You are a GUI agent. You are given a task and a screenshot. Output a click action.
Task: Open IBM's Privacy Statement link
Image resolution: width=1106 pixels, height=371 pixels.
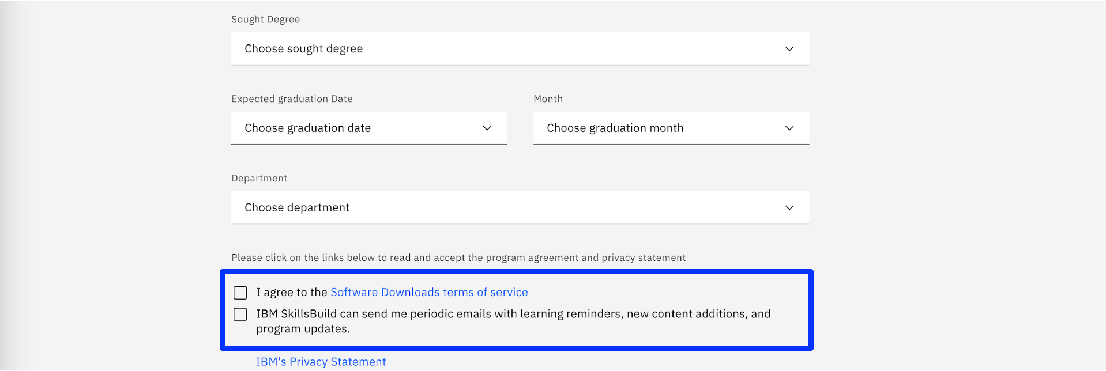tap(321, 362)
